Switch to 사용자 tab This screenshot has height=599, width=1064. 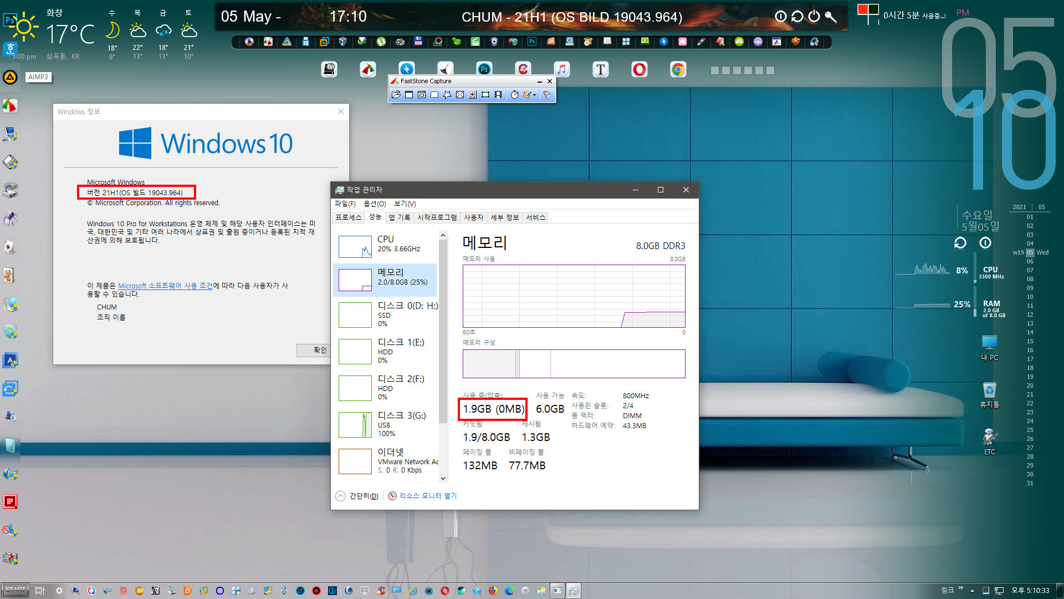click(x=474, y=217)
